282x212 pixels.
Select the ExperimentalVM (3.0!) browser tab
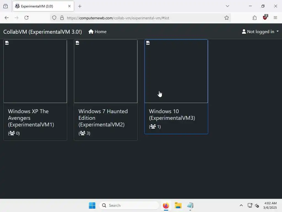[x=43, y=6]
